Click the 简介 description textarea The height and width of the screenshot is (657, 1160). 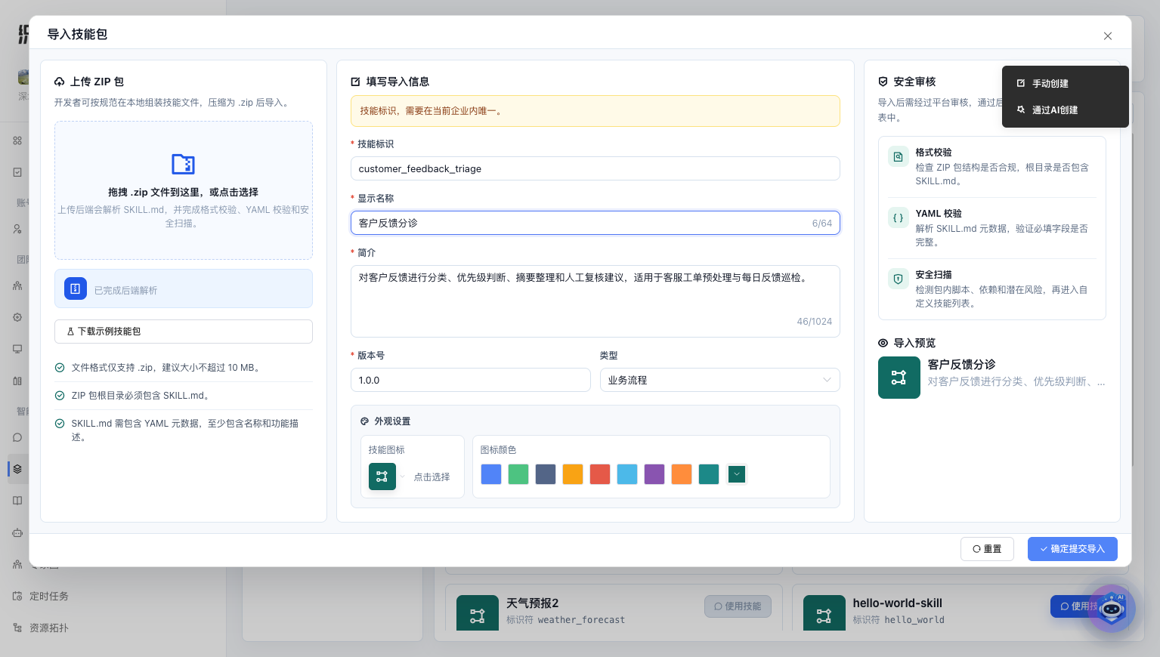595,301
